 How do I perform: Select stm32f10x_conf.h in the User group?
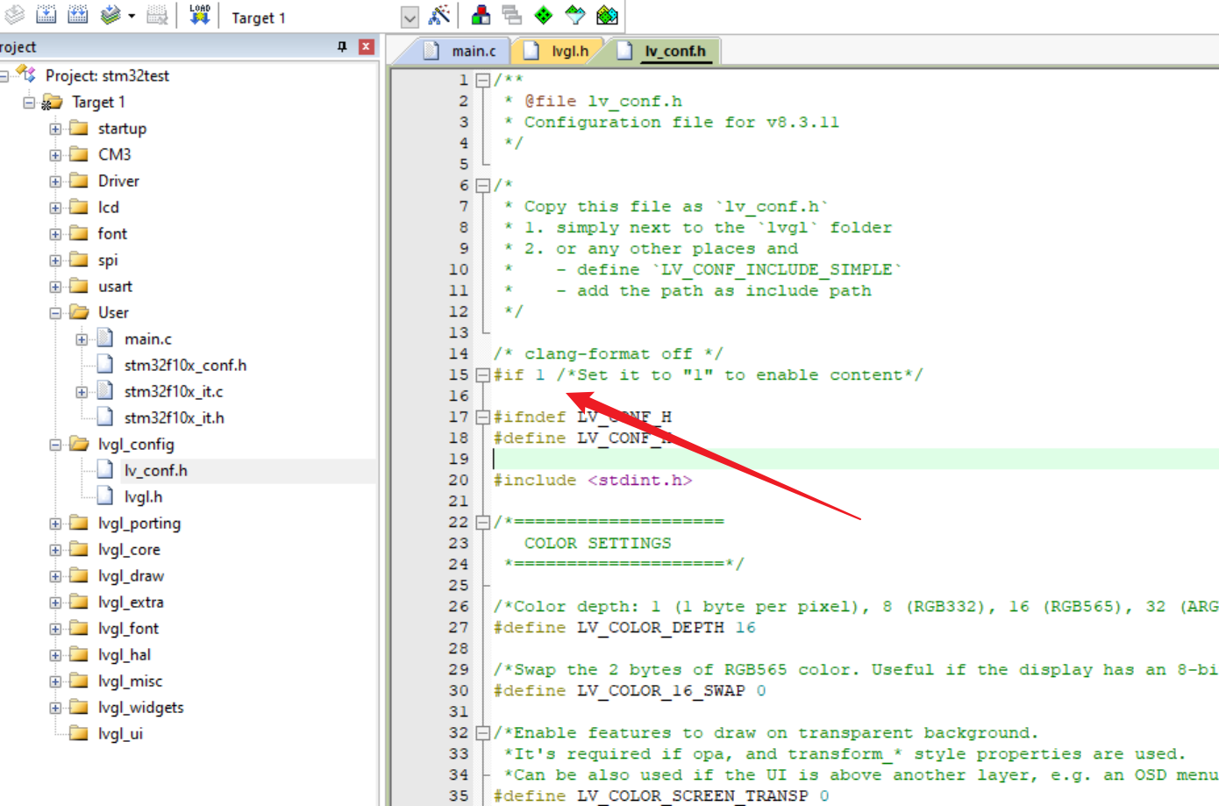(x=185, y=366)
